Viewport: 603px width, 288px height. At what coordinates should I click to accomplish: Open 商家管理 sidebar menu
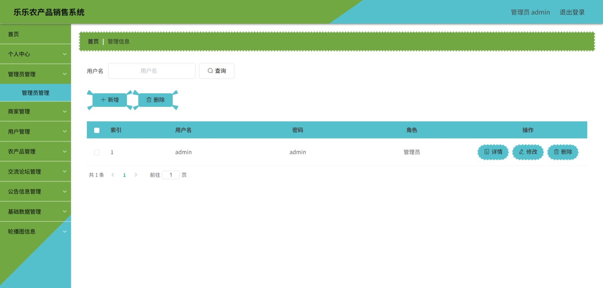click(x=36, y=111)
